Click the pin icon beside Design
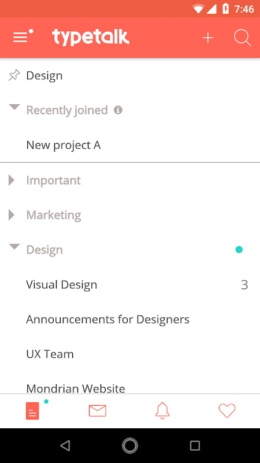Image resolution: width=260 pixels, height=463 pixels. click(x=14, y=75)
